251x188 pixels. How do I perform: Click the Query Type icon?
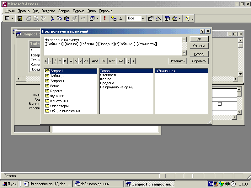point(92,18)
